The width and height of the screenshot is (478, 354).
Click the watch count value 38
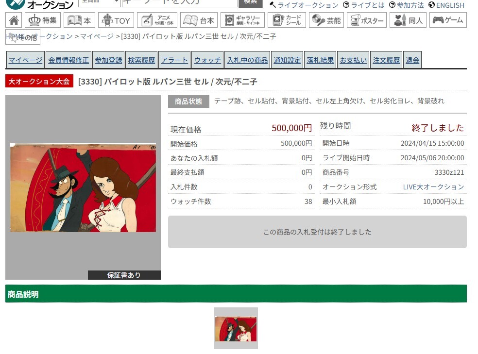click(x=308, y=202)
